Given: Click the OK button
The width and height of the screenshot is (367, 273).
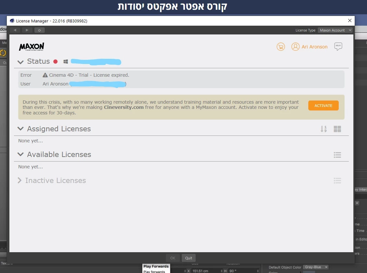Looking at the screenshot, I should click(173, 258).
